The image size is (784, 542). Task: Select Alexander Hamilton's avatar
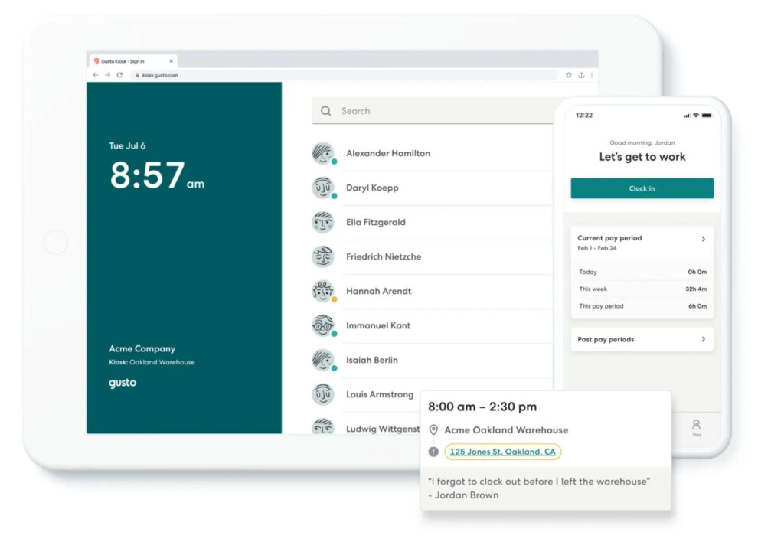[323, 153]
